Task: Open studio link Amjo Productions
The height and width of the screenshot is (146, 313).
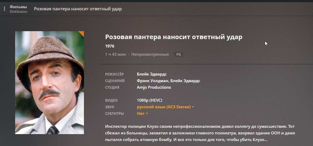Action: (x=154, y=87)
